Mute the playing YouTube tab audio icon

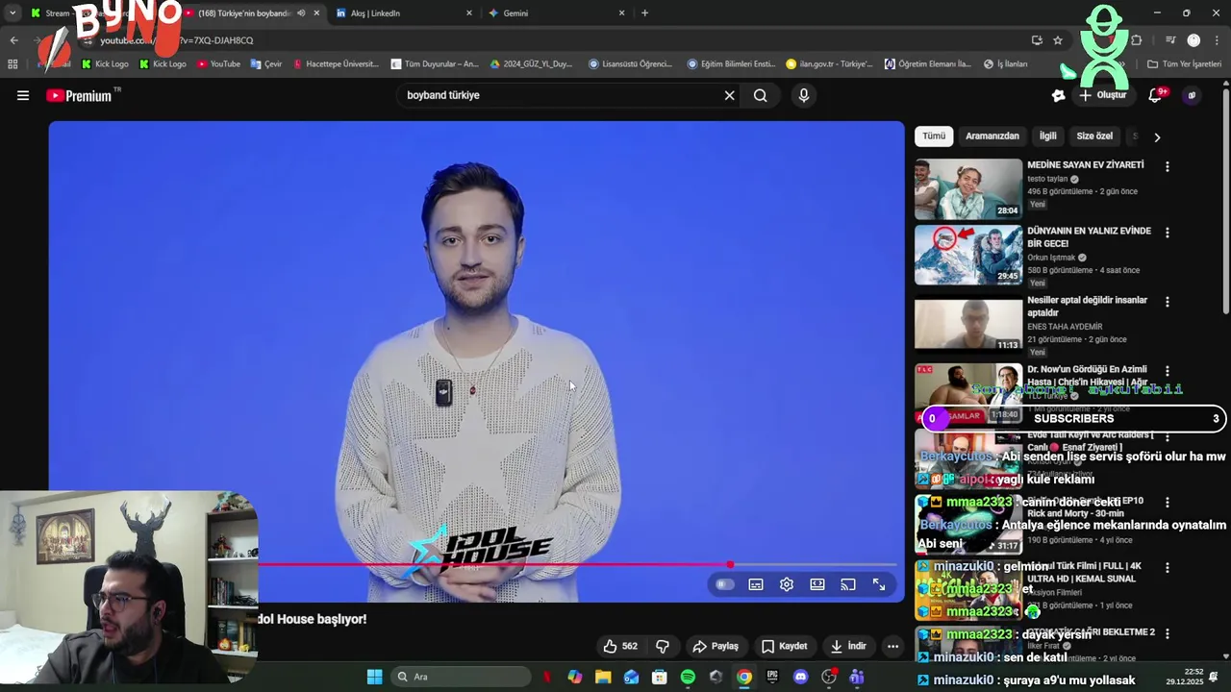coord(301,13)
